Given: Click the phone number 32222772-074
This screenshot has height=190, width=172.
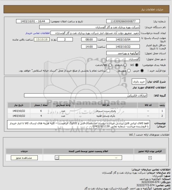Looking at the screenshot, I should [145, 185].
